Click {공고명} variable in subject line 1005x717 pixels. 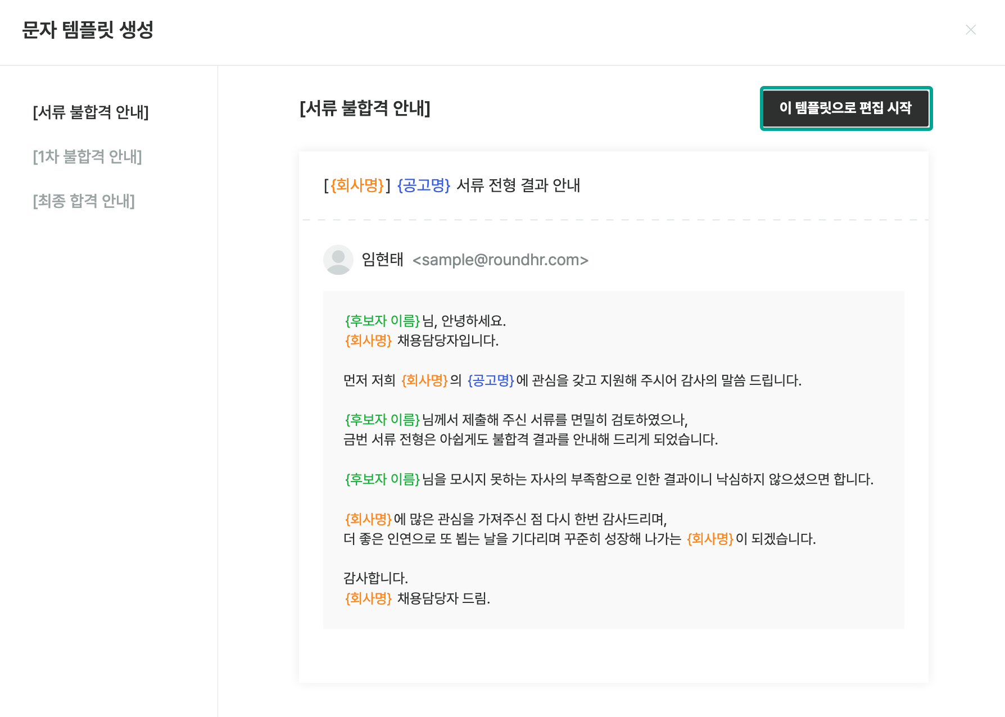pyautogui.click(x=424, y=185)
